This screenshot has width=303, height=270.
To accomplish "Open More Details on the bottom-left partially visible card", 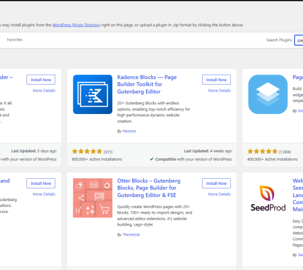I will pos(44,194).
